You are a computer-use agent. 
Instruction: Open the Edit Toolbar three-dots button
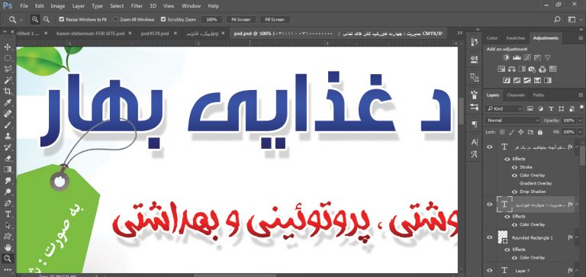pos(8,269)
